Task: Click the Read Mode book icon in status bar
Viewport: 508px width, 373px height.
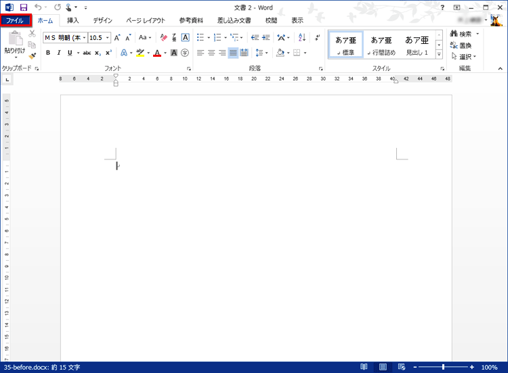Action: coord(364,367)
